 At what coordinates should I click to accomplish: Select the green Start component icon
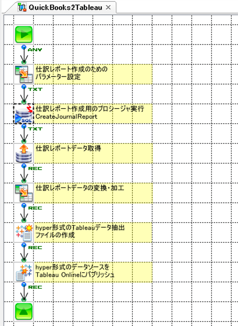click(x=24, y=35)
